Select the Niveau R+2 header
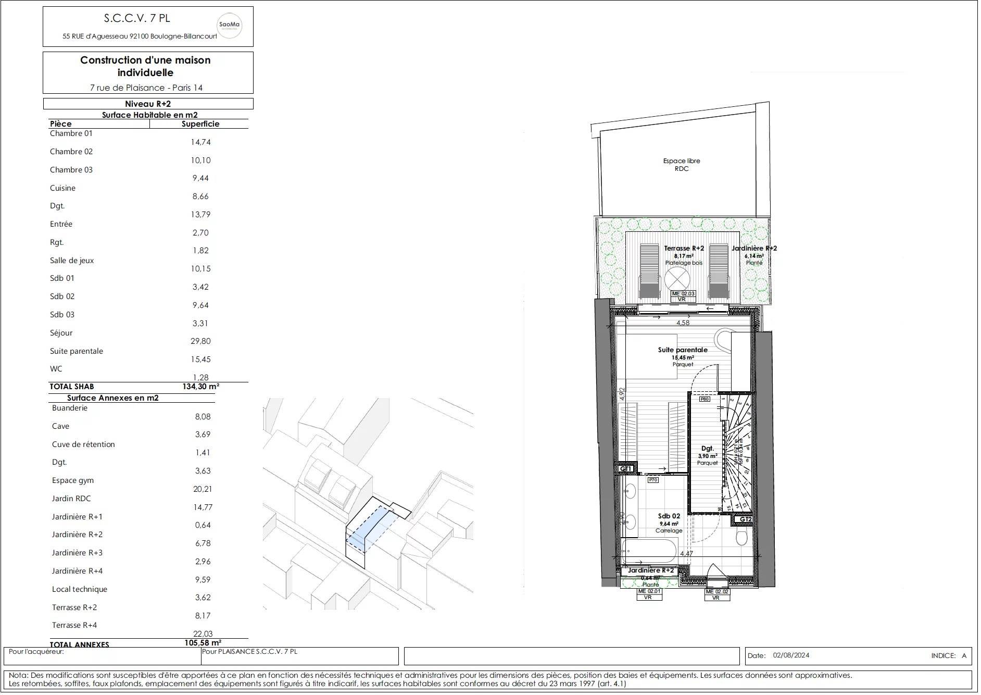The image size is (981, 695). 148,104
